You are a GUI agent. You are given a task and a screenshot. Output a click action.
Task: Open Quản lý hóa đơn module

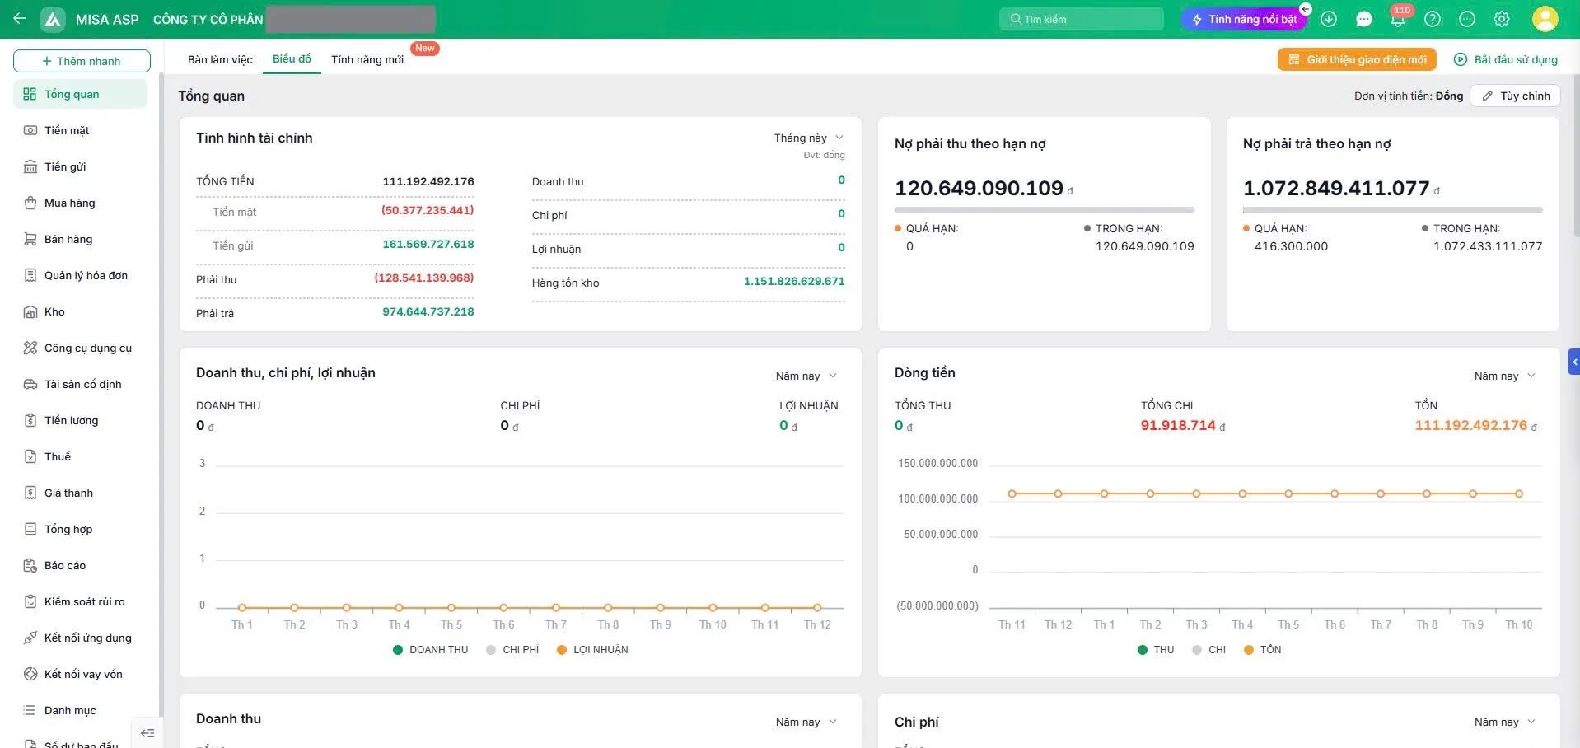tap(80, 275)
